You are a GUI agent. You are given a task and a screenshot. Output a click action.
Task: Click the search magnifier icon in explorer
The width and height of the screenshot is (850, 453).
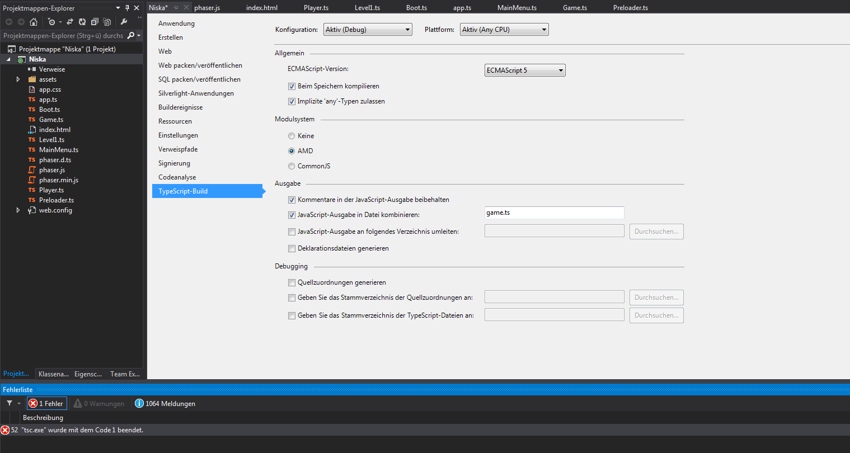131,35
